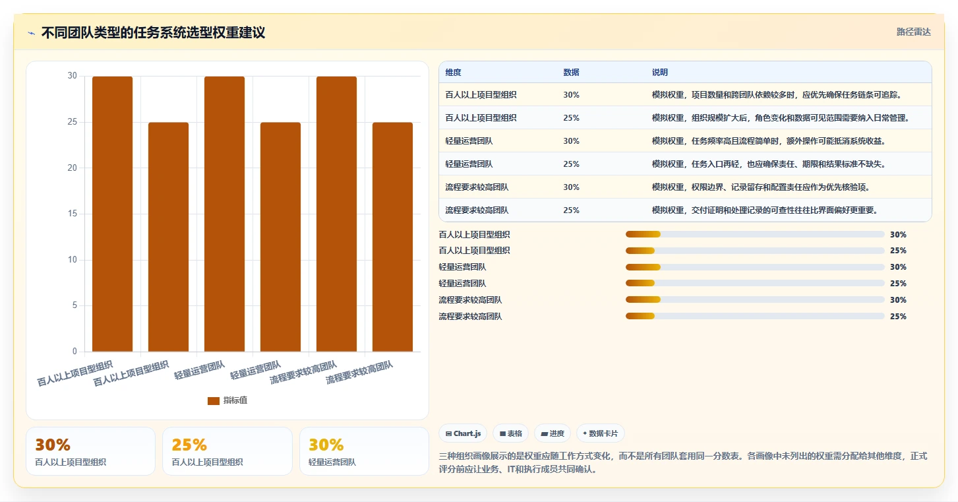Click the 轻量运营团队 30% progress bar
The width and height of the screenshot is (958, 502).
click(x=754, y=267)
